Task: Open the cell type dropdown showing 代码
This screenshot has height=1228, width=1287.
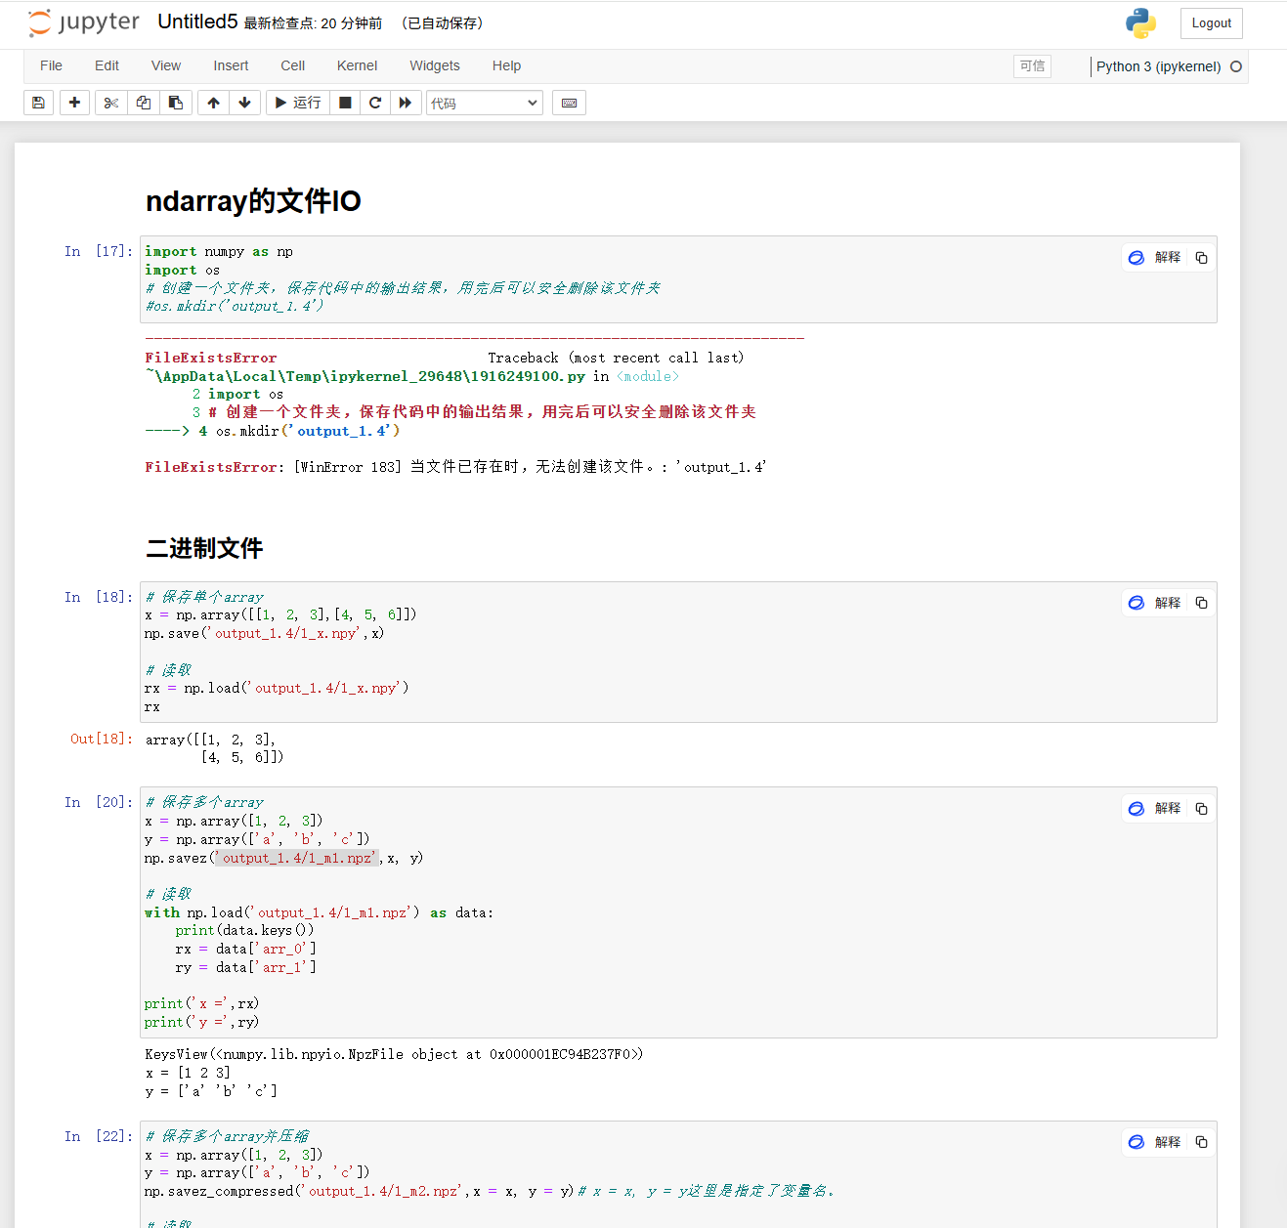Action: (484, 102)
